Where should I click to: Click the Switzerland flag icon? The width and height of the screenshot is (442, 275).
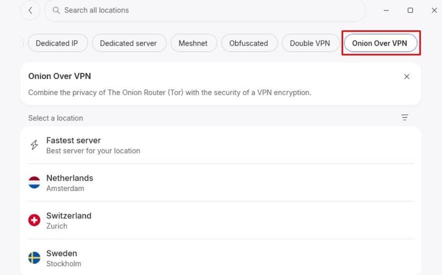[34, 220]
